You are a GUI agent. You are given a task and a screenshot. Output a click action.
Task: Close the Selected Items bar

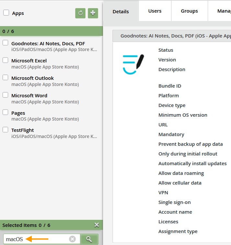pos(97,225)
